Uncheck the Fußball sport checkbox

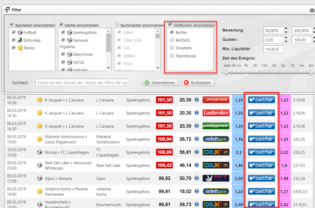14,32
